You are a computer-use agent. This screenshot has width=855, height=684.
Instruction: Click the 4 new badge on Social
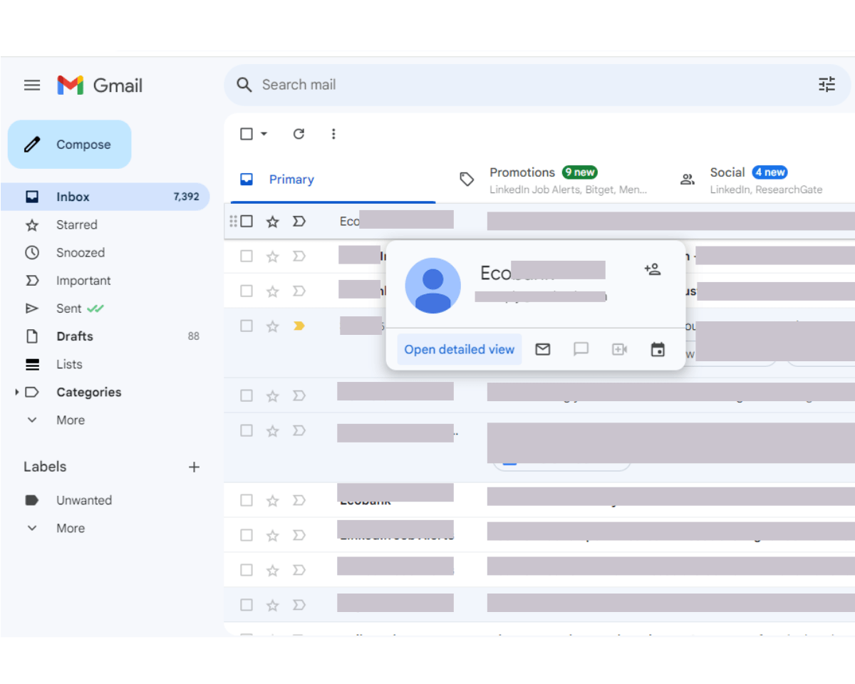coord(770,172)
